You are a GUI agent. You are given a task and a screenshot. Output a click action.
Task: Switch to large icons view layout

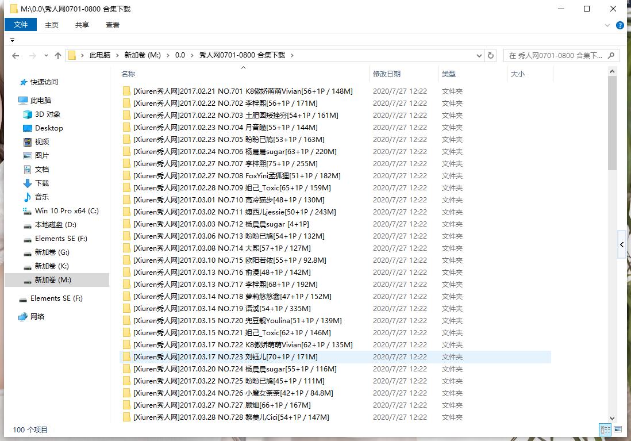(x=618, y=430)
